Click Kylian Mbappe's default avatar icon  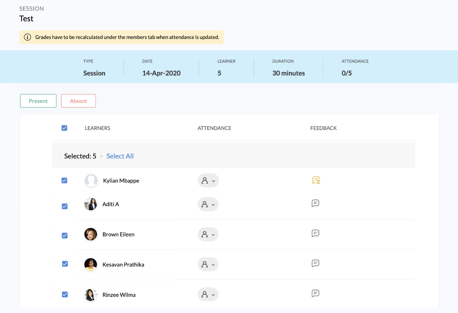[91, 180]
